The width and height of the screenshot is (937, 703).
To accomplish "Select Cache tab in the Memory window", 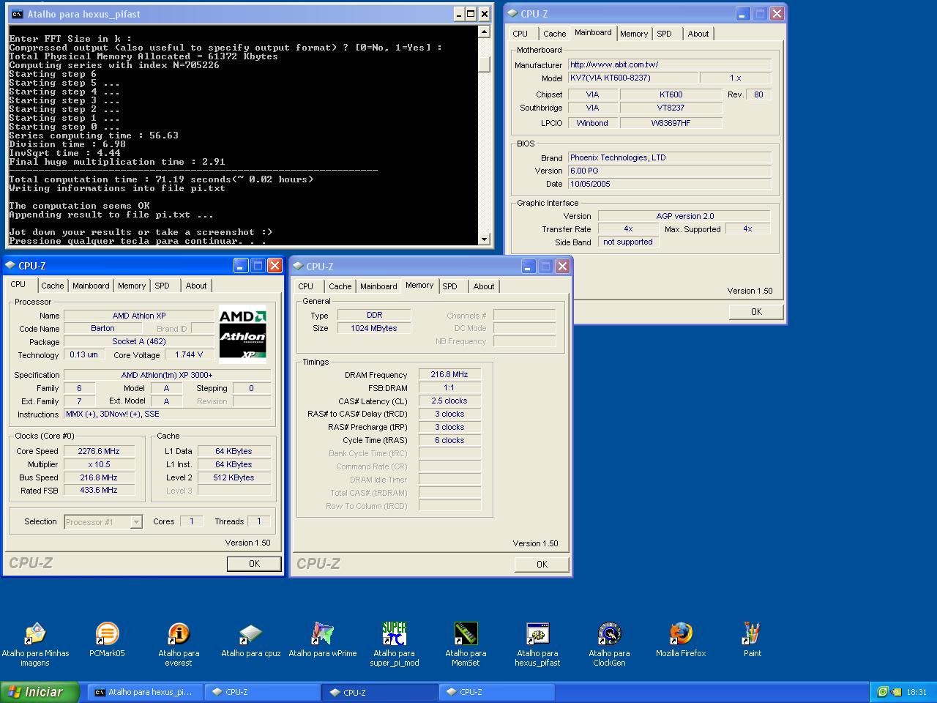I will tap(340, 286).
